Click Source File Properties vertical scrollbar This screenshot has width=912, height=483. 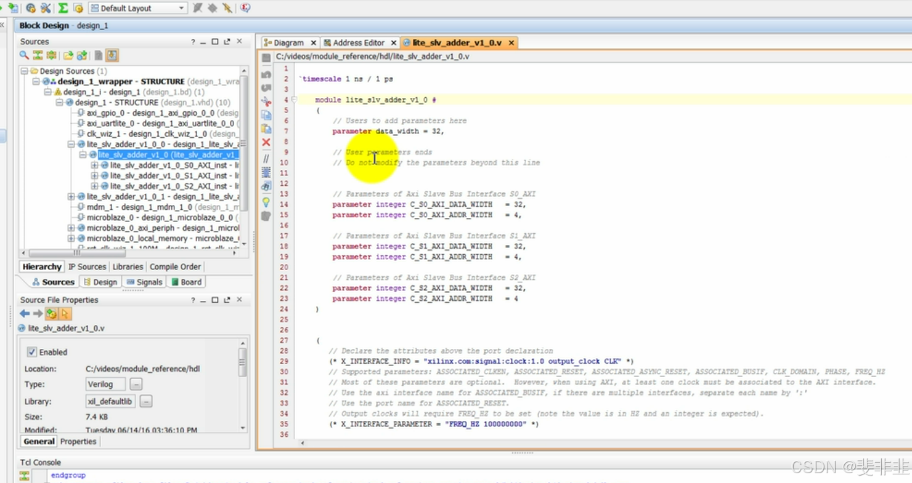pyautogui.click(x=243, y=385)
